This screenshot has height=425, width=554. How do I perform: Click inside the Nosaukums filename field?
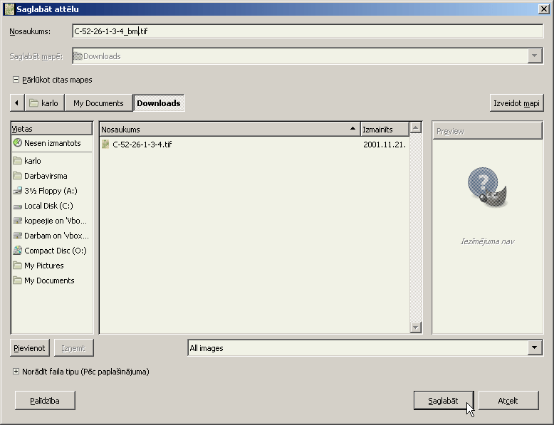tap(308, 31)
